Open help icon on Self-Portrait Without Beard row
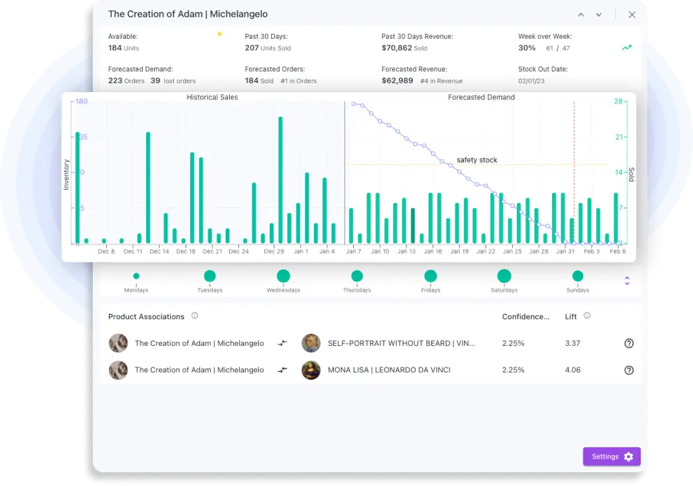 tap(629, 343)
